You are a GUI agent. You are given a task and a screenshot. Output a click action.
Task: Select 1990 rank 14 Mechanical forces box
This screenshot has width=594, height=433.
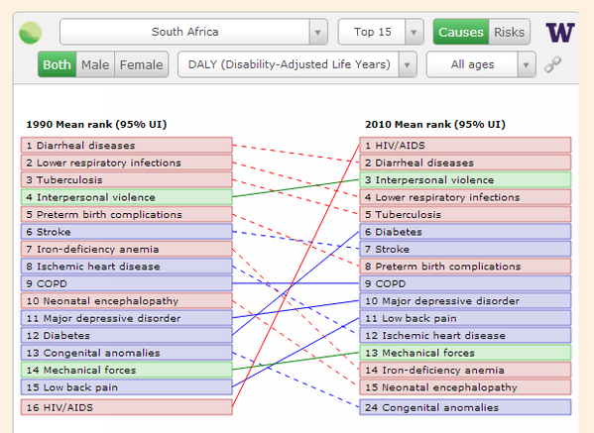(127, 371)
